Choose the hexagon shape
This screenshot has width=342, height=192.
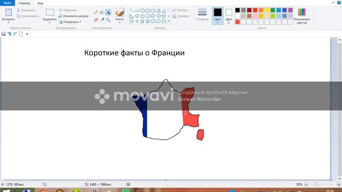pyautogui.click(x=147, y=16)
